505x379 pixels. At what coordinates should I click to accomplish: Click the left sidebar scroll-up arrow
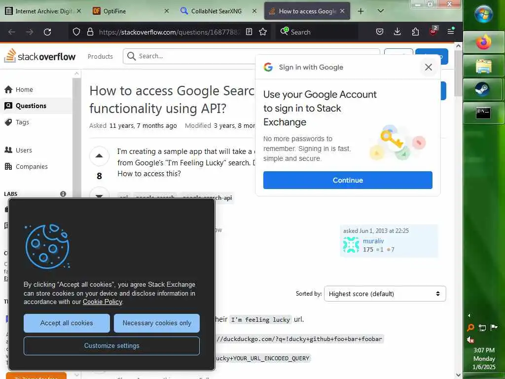(x=76, y=74)
